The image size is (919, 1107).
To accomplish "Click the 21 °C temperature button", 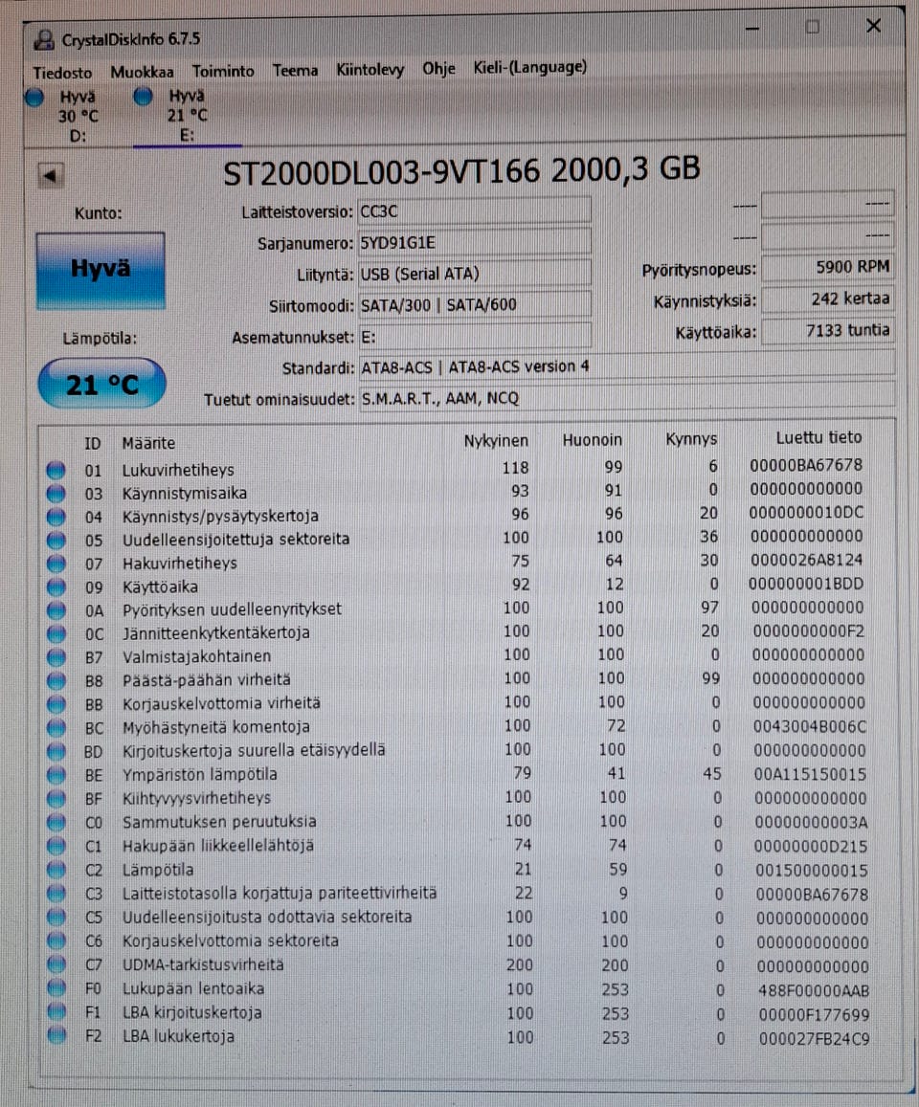I will pos(101,384).
